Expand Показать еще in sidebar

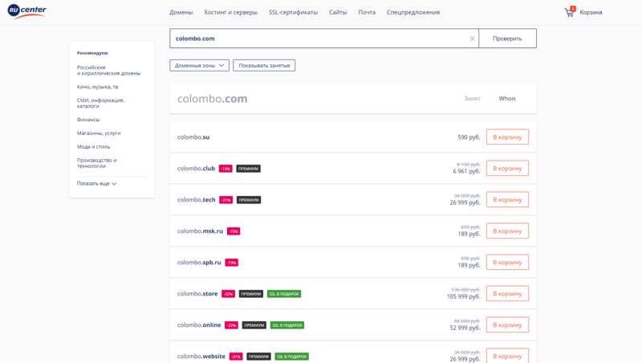(97, 183)
